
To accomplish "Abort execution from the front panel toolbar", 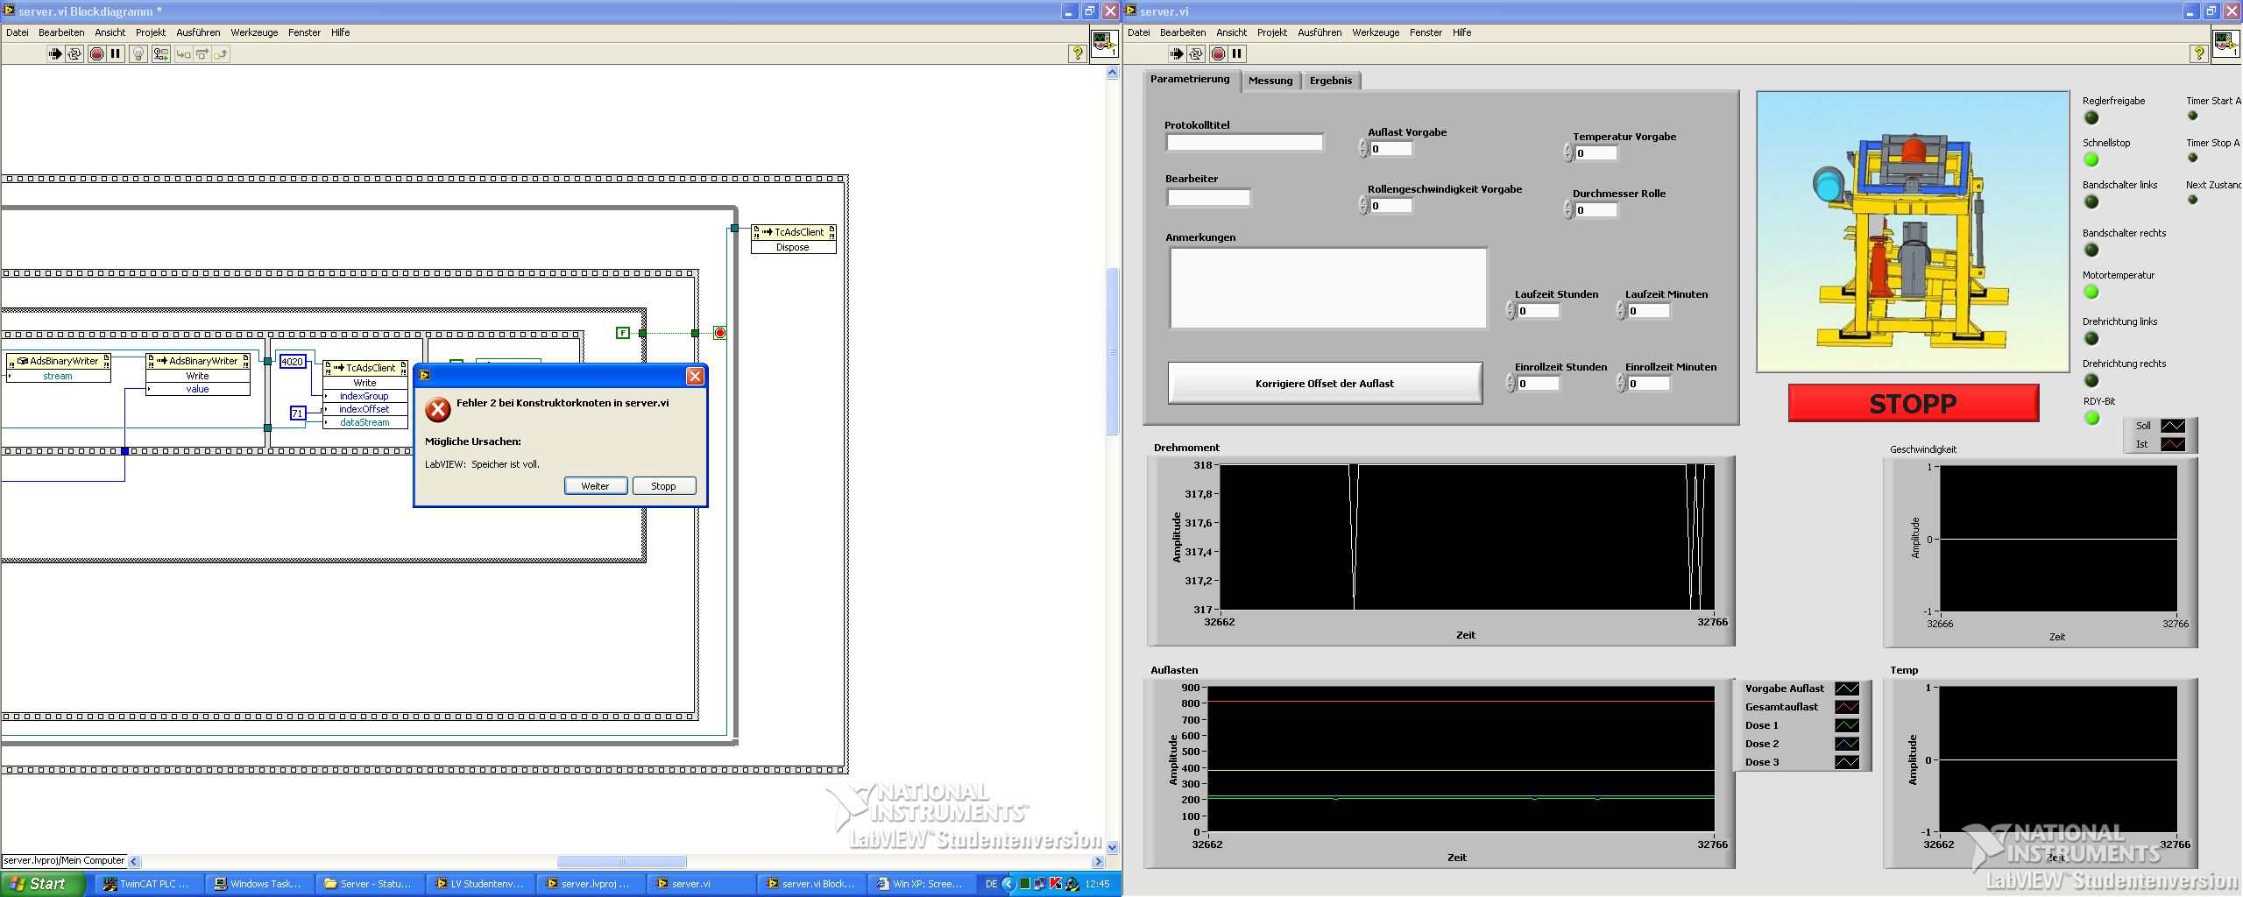I will pos(1218,54).
